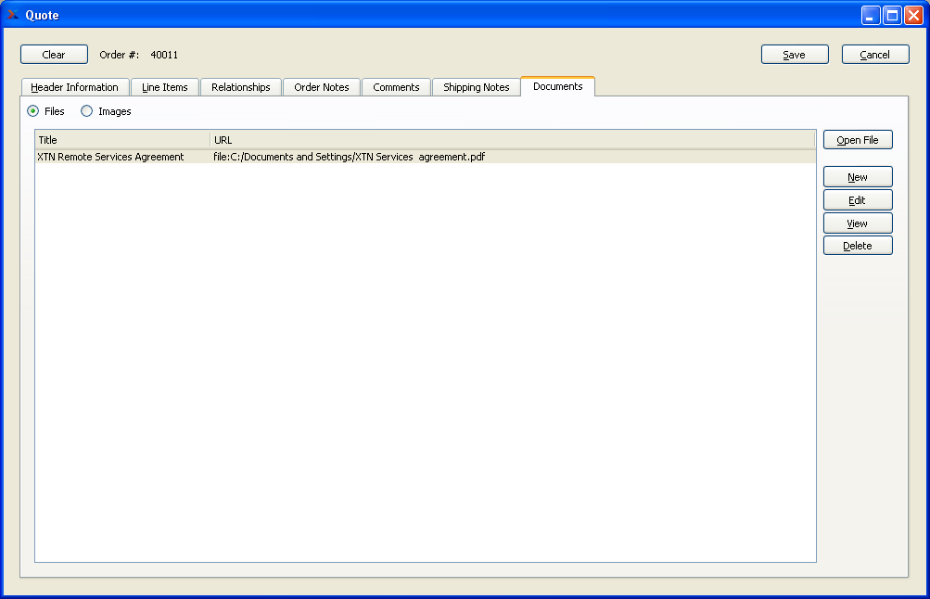Open the Line Items tab
Image resolution: width=930 pixels, height=599 pixels.
pos(165,87)
